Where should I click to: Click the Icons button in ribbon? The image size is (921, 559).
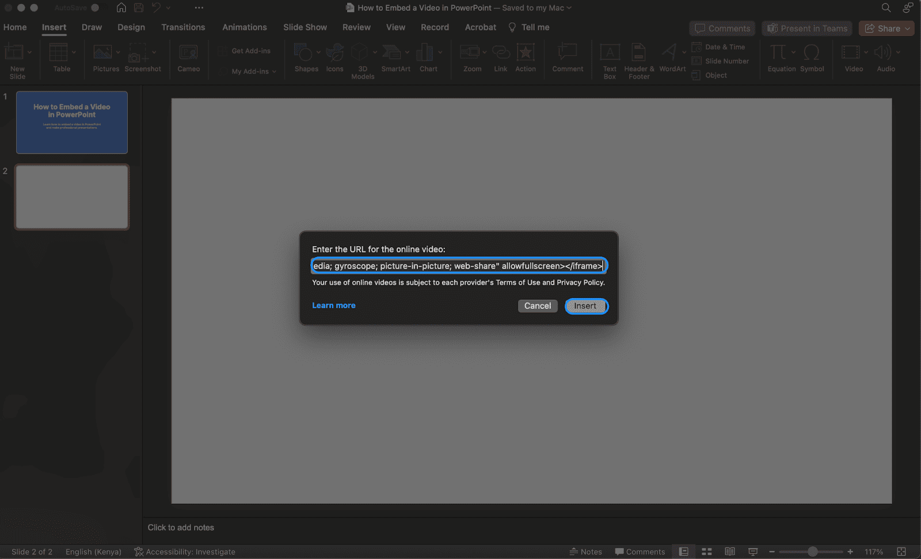click(334, 53)
